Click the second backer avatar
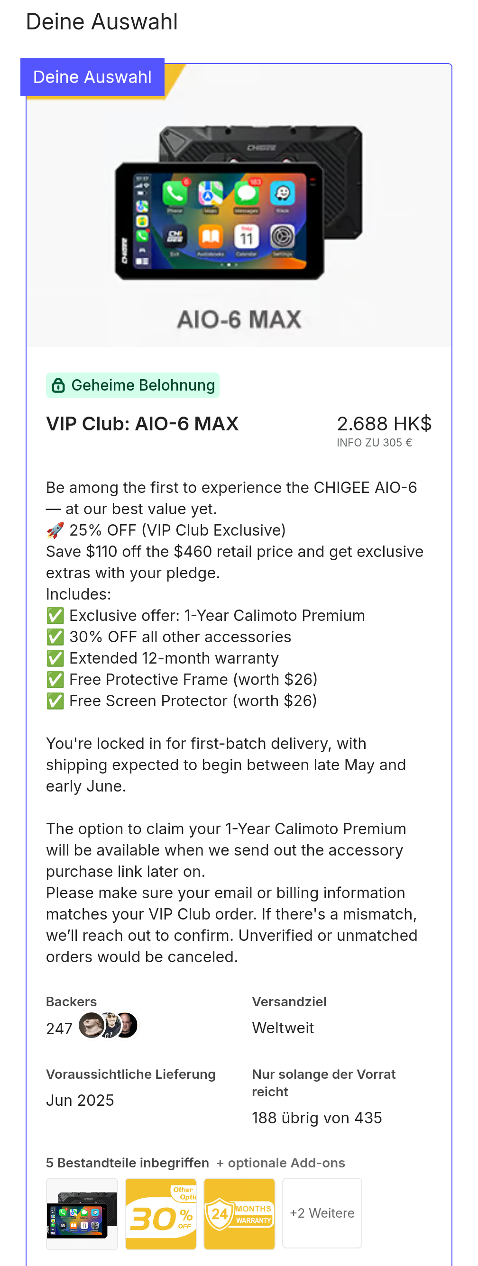This screenshot has width=478, height=1266. point(109,1025)
